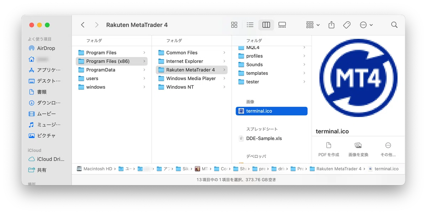Select the profiles folder
This screenshot has width=427, height=214.
(x=272, y=56)
